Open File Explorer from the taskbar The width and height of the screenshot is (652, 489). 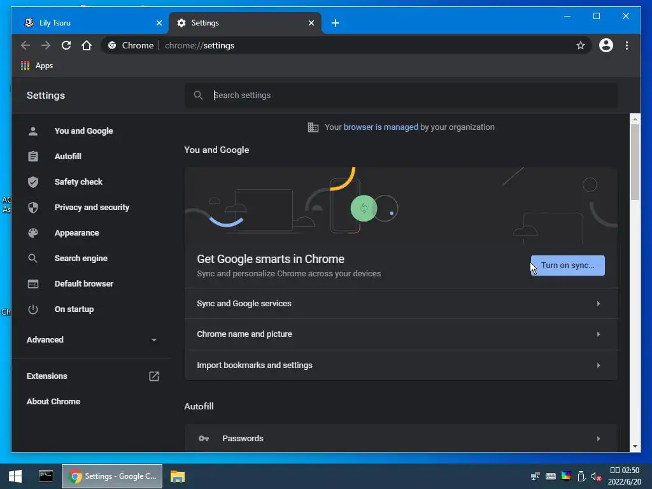[178, 476]
